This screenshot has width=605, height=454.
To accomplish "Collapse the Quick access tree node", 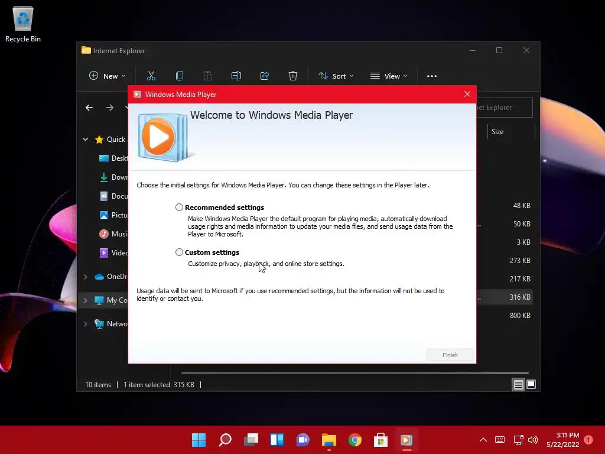I will pos(85,140).
